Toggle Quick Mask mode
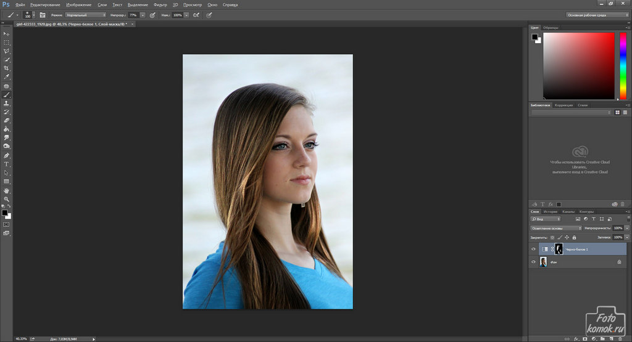This screenshot has width=632, height=342. point(6,224)
